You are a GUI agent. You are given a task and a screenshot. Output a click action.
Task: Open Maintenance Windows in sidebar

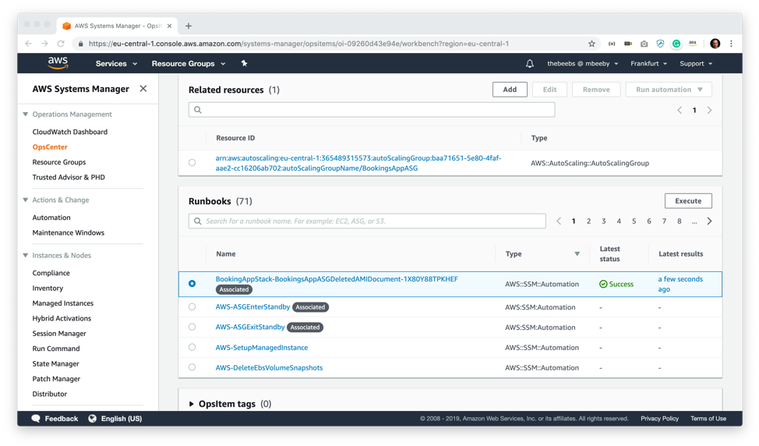(x=69, y=232)
